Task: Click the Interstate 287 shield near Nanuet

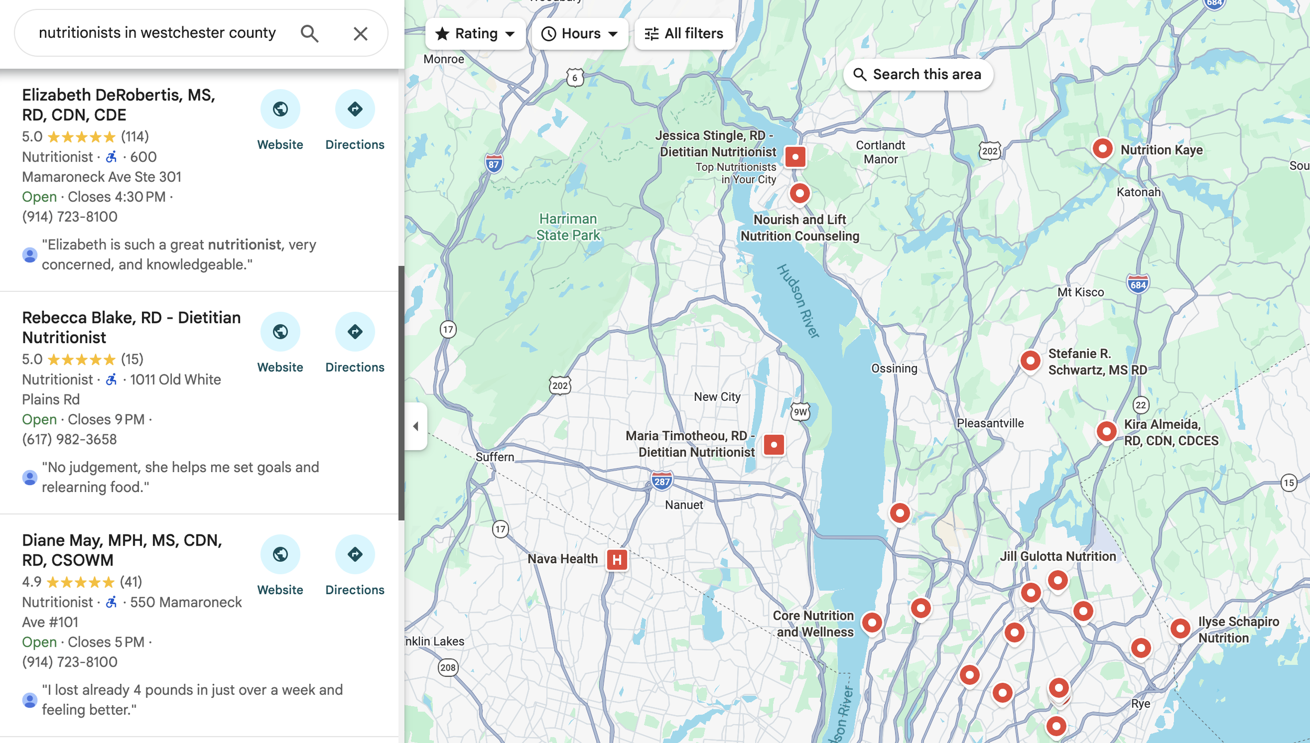Action: pyautogui.click(x=662, y=481)
